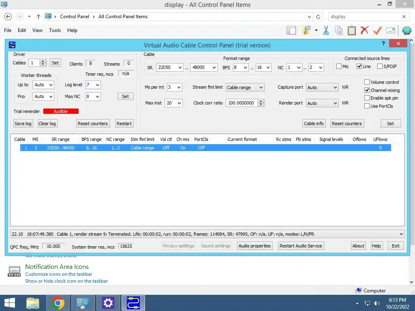
Task: Check the Use PortCls option
Action: (x=367, y=106)
